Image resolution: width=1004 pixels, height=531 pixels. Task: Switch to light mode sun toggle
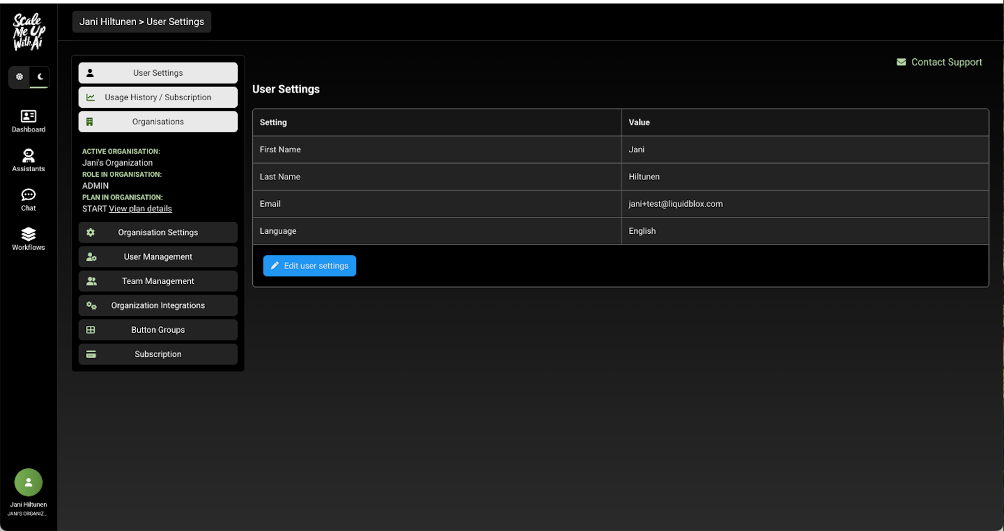(x=19, y=77)
